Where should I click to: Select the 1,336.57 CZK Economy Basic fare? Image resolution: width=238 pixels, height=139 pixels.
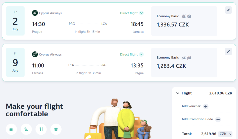(x=184, y=21)
